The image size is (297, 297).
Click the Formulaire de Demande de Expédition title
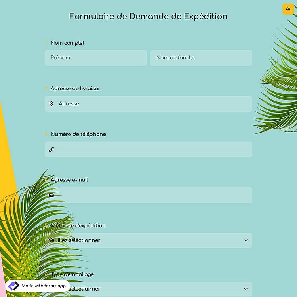(148, 17)
